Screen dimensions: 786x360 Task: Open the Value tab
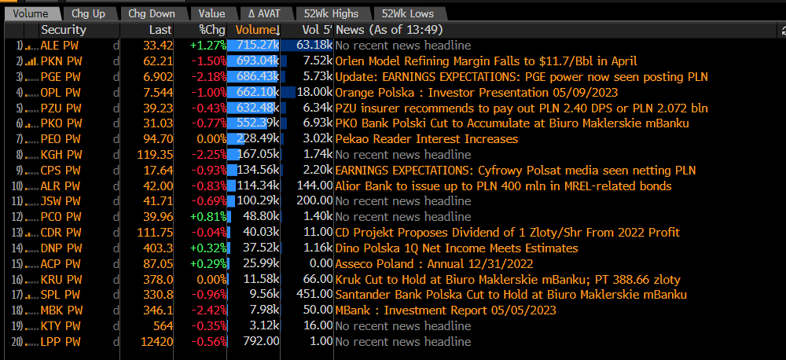[211, 14]
